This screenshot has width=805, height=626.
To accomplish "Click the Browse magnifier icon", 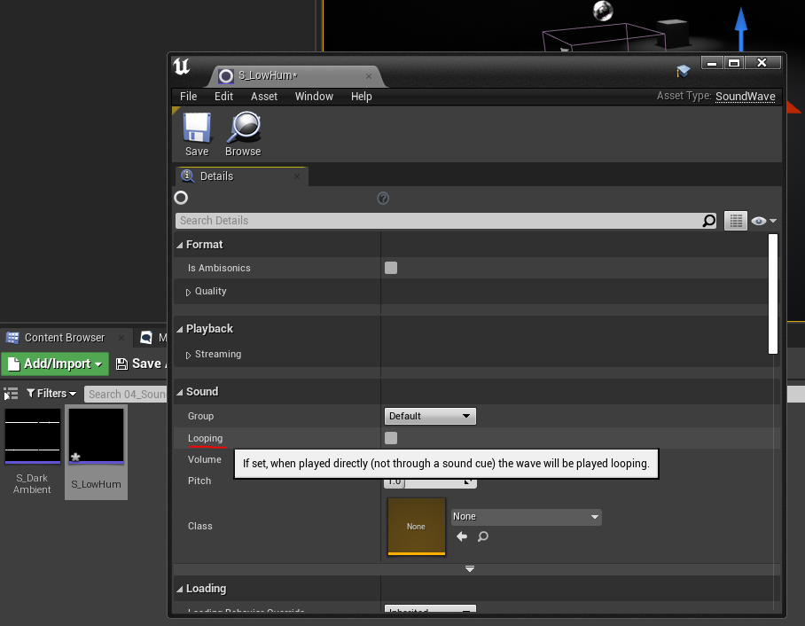I will tap(243, 129).
